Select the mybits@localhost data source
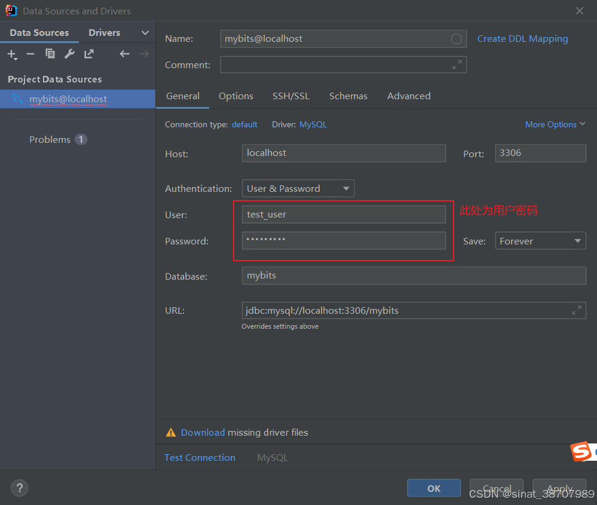 (69, 99)
